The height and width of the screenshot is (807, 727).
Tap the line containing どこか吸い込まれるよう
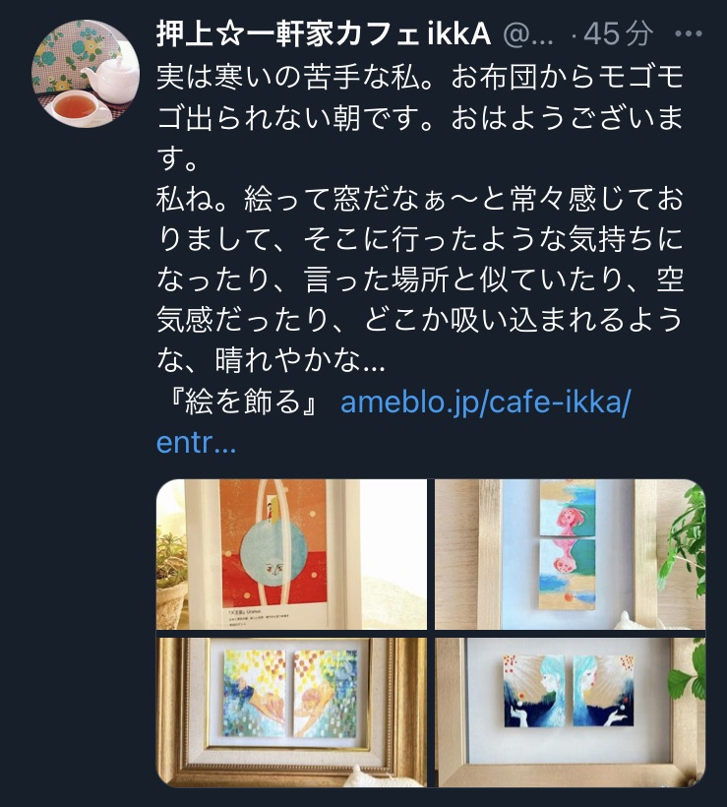pos(420,320)
